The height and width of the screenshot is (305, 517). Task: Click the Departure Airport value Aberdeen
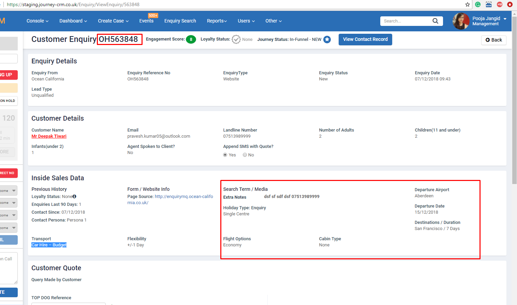424,196
